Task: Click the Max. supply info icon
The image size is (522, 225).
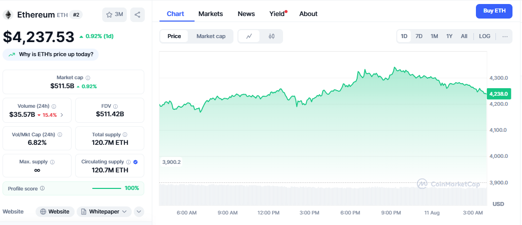Action: (x=52, y=162)
